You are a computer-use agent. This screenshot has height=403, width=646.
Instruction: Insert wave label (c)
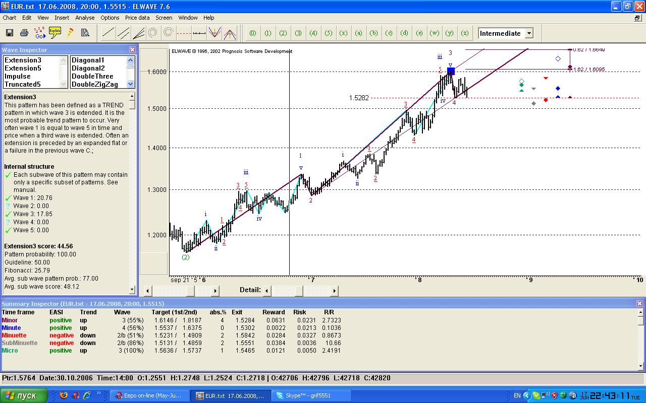pyautogui.click(x=389, y=33)
